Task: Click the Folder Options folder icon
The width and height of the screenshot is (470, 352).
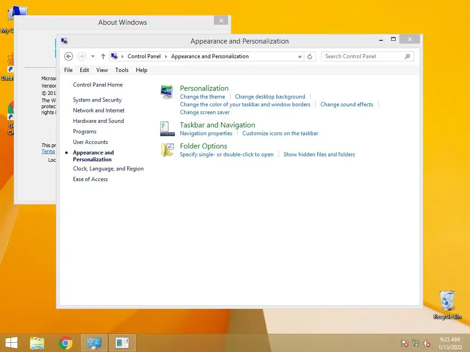Action: tap(167, 150)
